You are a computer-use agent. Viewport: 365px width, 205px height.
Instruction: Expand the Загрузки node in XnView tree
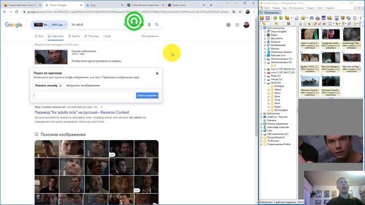point(265,42)
